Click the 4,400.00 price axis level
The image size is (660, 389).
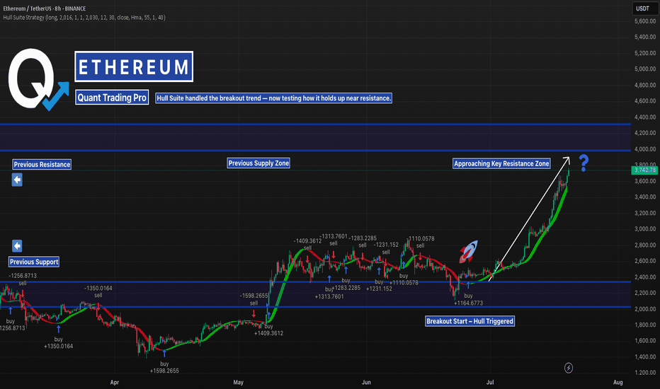(645, 117)
